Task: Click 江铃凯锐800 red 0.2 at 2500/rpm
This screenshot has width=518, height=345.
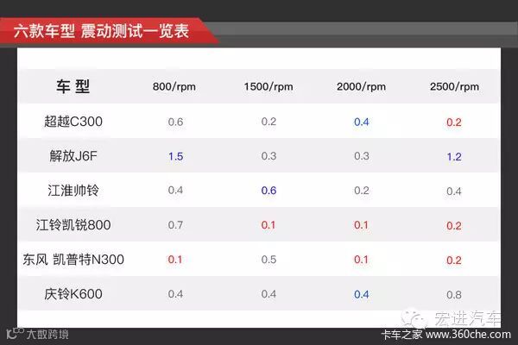Action: pos(454,226)
